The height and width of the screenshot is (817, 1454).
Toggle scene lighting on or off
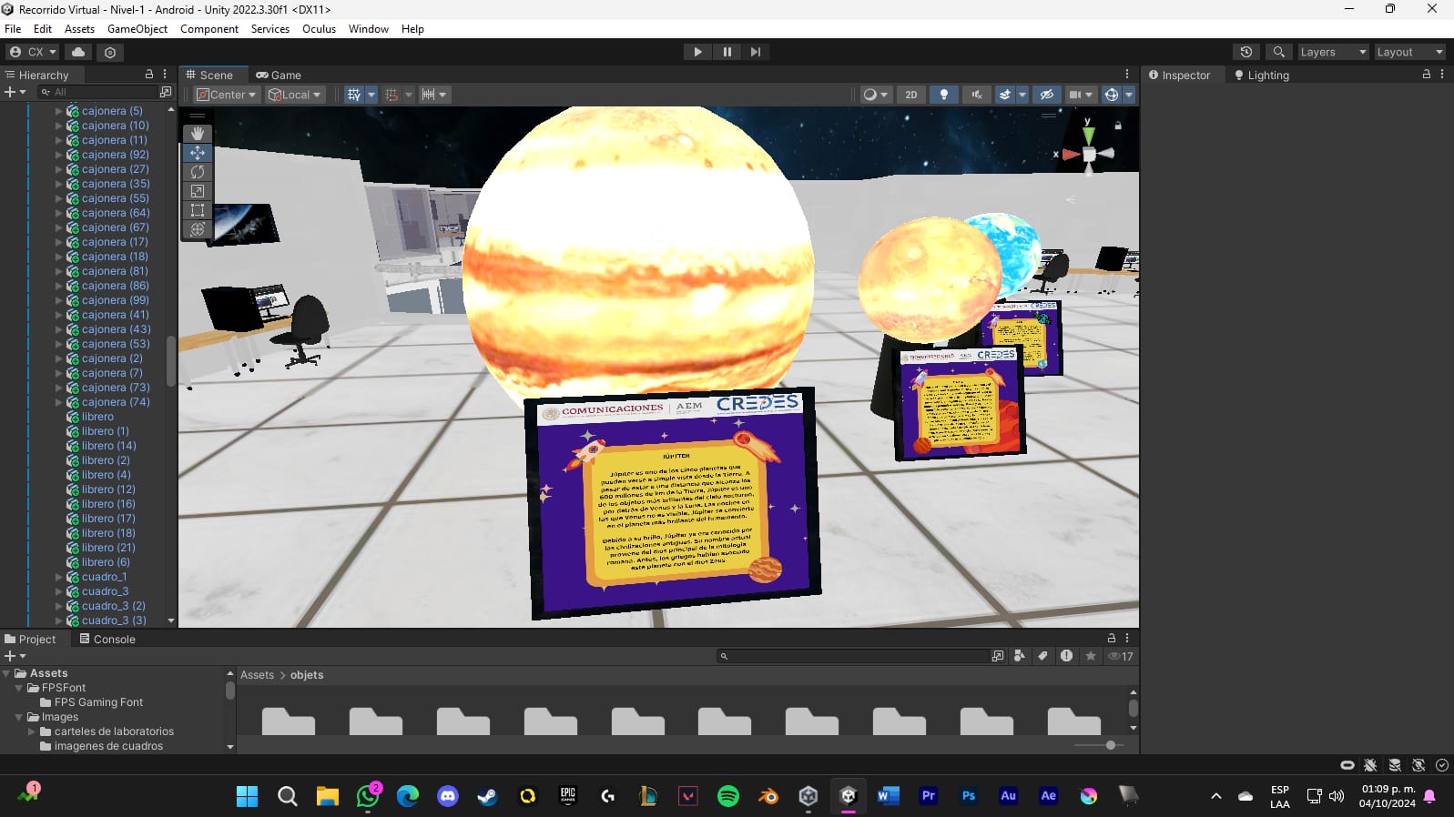pos(943,95)
